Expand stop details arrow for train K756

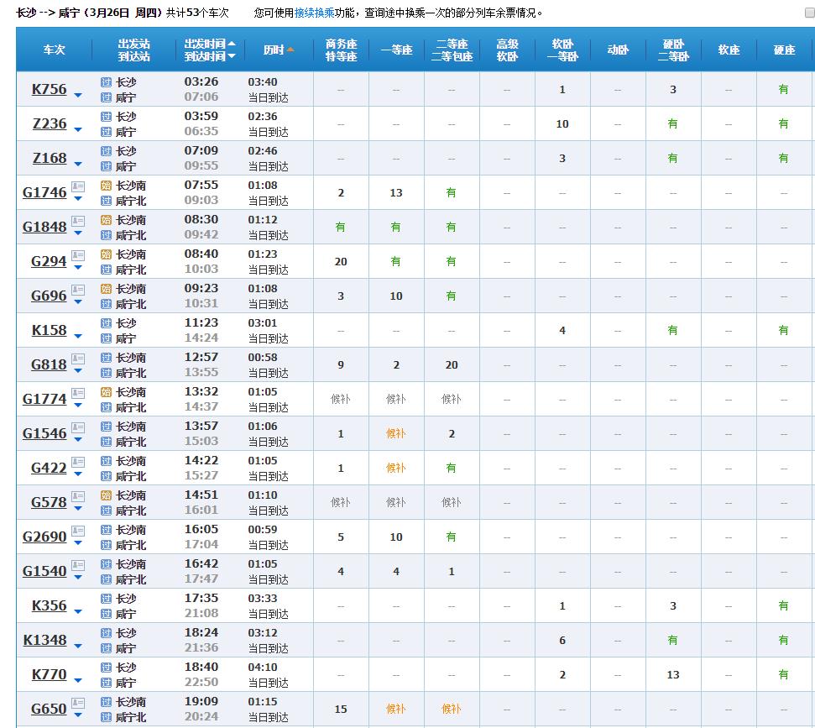click(x=78, y=95)
